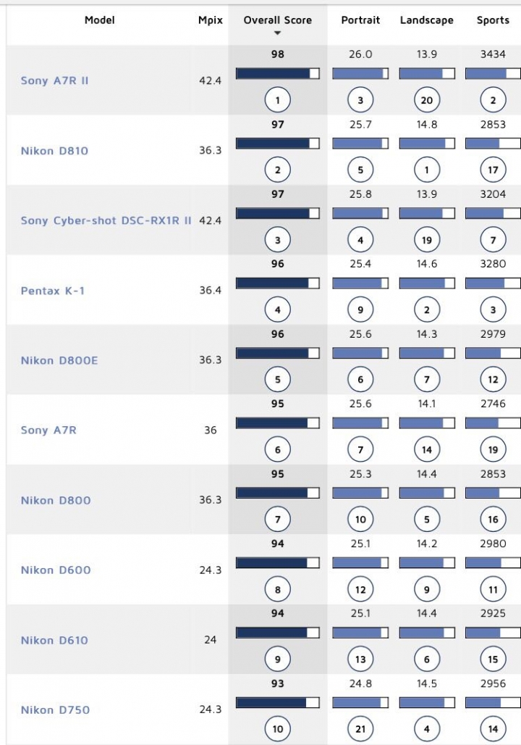
Task: Click Sony A7R II overall rank 1 circle
Action: [x=278, y=100]
